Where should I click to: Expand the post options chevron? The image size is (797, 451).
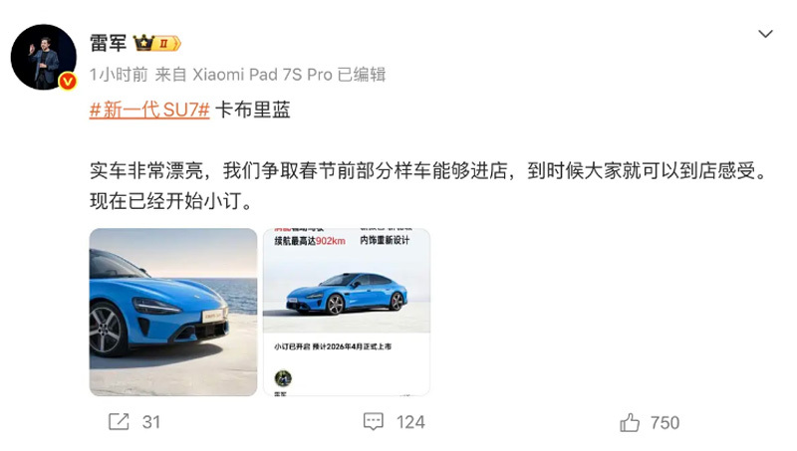pos(765,34)
